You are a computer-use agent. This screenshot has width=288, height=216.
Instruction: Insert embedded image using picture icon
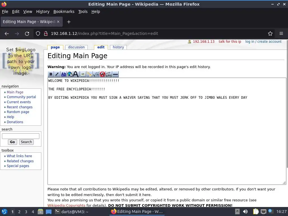pyautogui.click(x=83, y=74)
